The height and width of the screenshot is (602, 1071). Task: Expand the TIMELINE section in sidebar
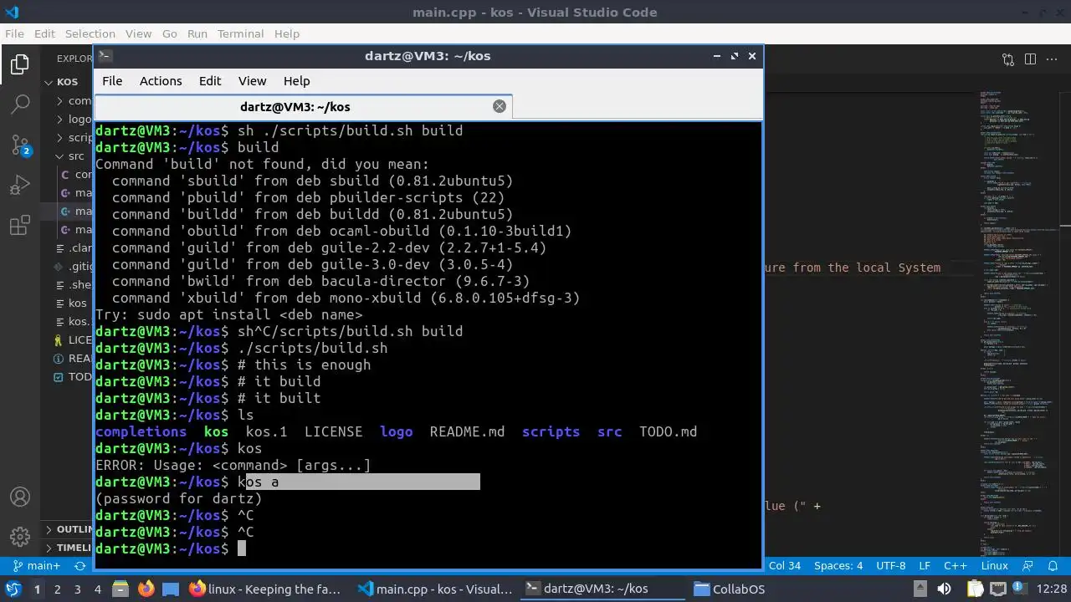(x=69, y=548)
